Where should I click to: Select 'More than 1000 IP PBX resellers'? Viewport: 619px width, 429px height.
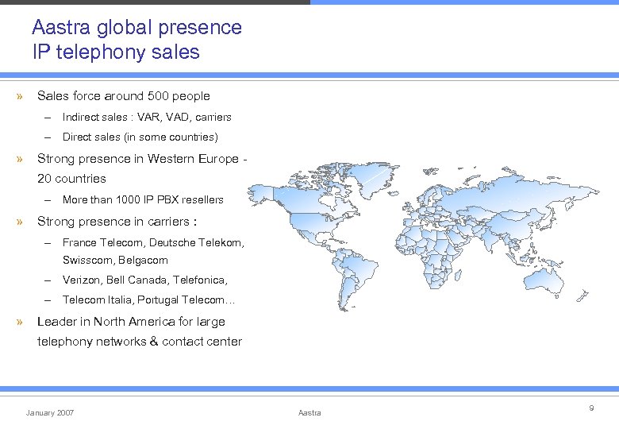coord(143,199)
